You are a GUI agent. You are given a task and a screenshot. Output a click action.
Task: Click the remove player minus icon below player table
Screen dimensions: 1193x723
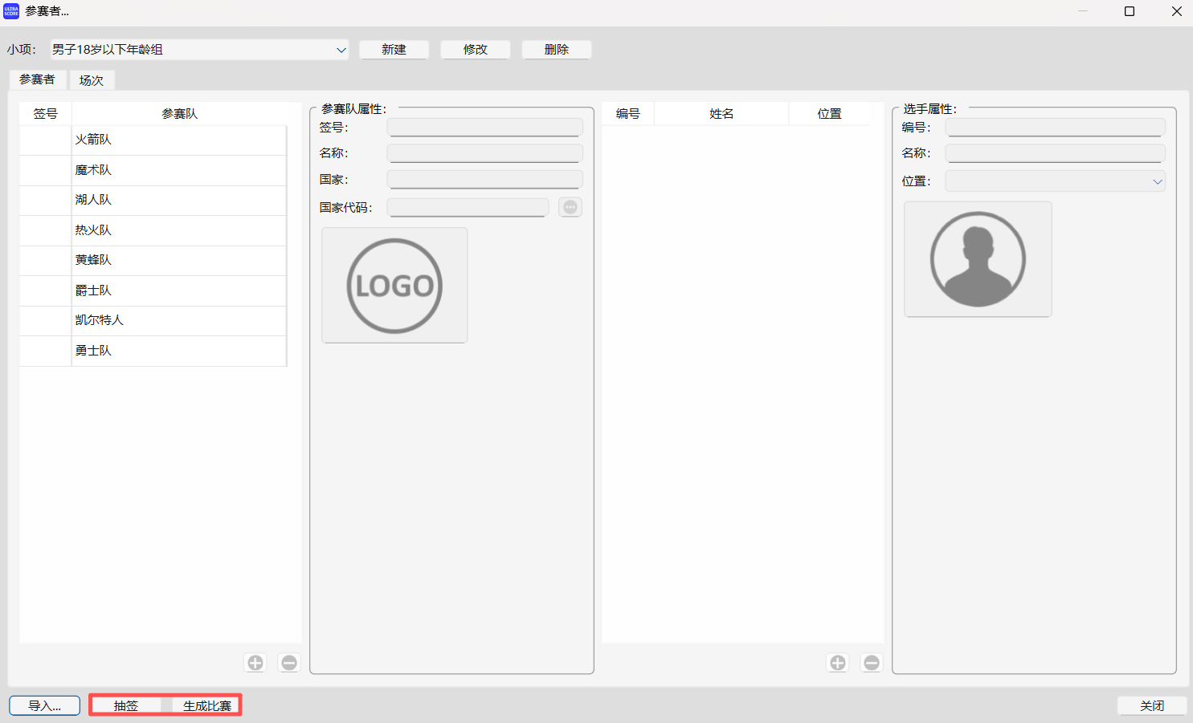pyautogui.click(x=871, y=662)
